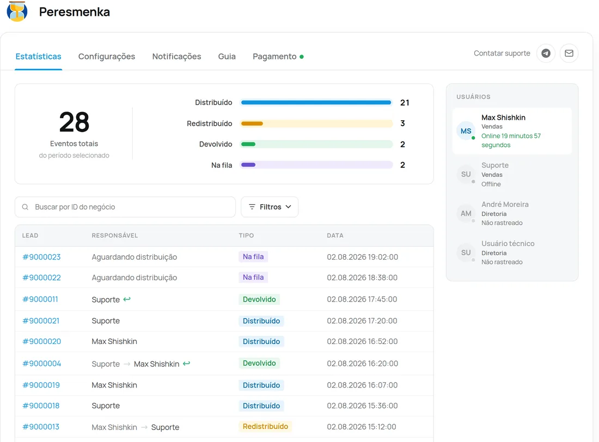Click return arrow icon on lead #9000004
The image size is (599, 442).
[186, 363]
